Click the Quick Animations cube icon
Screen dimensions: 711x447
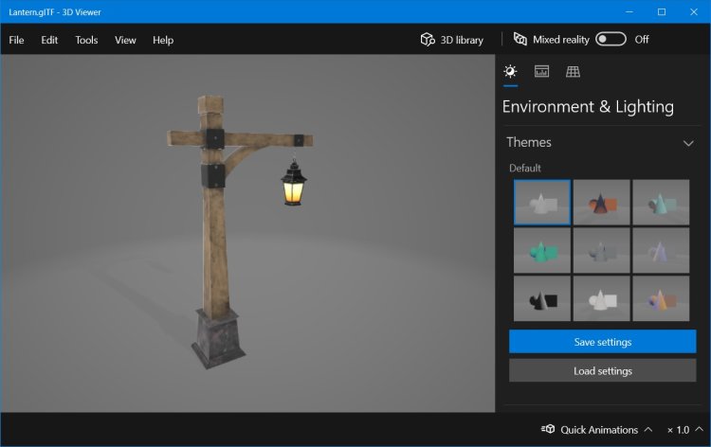click(548, 429)
